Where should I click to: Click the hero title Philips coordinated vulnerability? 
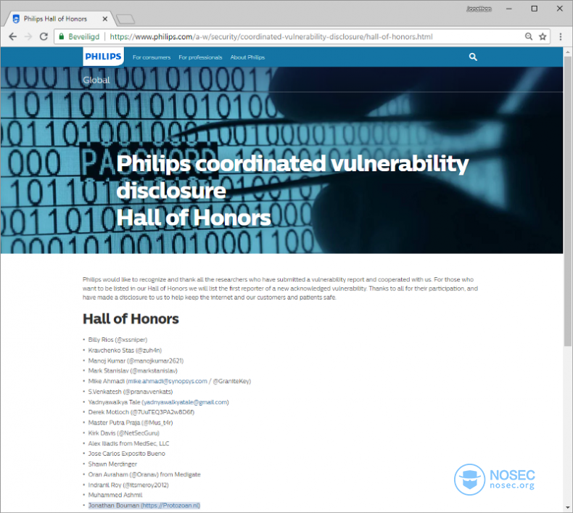(x=292, y=164)
